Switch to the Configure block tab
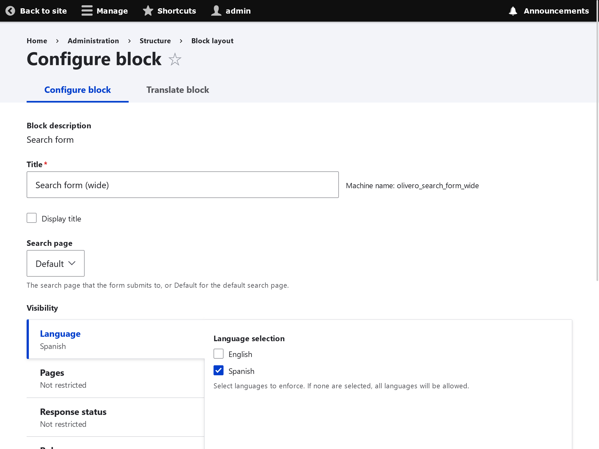 [x=78, y=90]
